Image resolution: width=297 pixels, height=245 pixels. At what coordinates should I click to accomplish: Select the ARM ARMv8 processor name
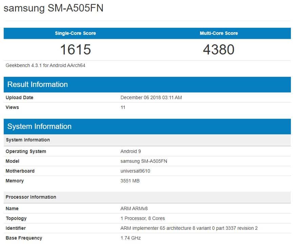click(133, 208)
